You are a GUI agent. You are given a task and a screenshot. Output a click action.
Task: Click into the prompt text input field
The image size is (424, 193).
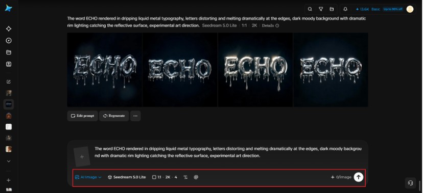[228, 152]
